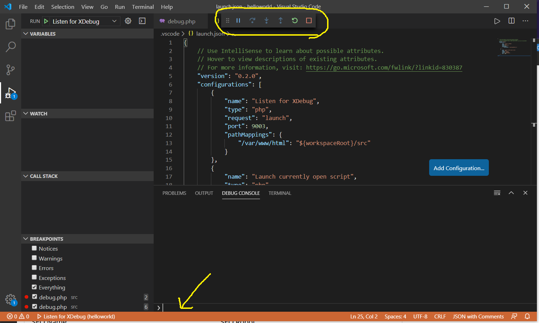Click the Add Configuration button
Image resolution: width=539 pixels, height=323 pixels.
point(459,168)
